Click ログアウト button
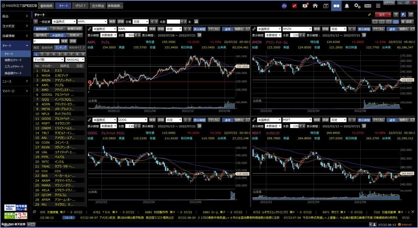The width and height of the screenshot is (418, 228). (x=389, y=2)
